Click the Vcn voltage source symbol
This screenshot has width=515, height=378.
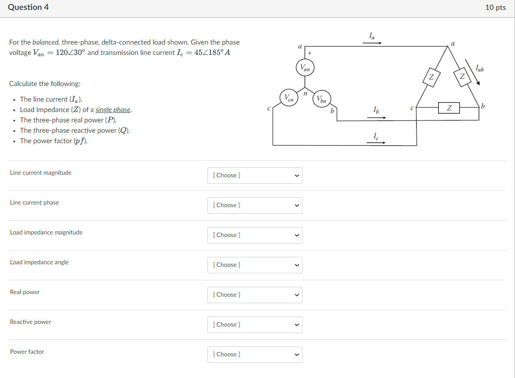pos(289,97)
